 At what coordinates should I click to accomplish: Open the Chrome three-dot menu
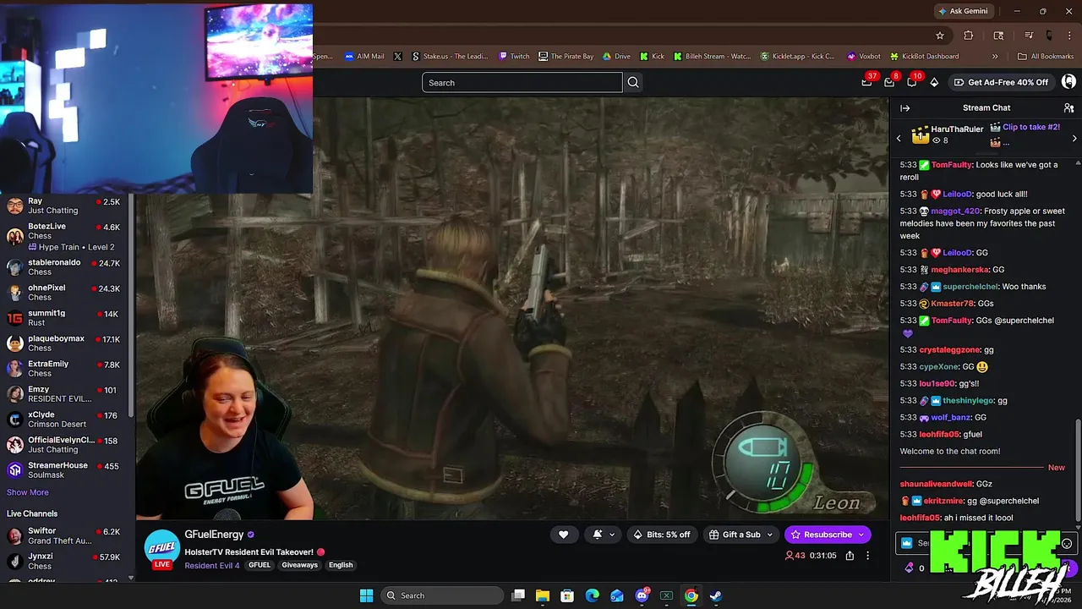tap(1070, 36)
